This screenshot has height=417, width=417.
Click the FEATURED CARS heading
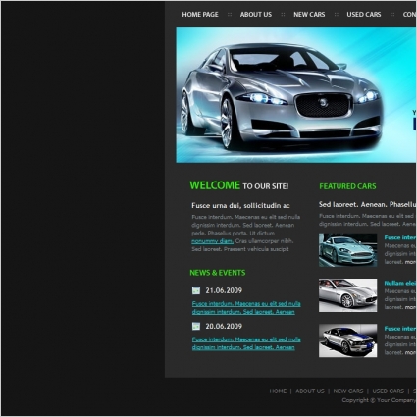[347, 186]
